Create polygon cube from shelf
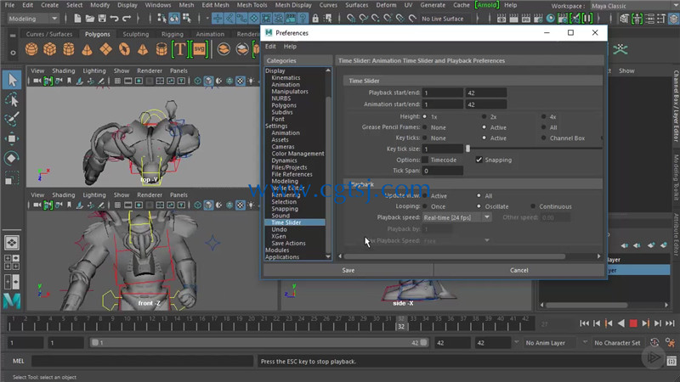The width and height of the screenshot is (680, 382). [x=50, y=49]
